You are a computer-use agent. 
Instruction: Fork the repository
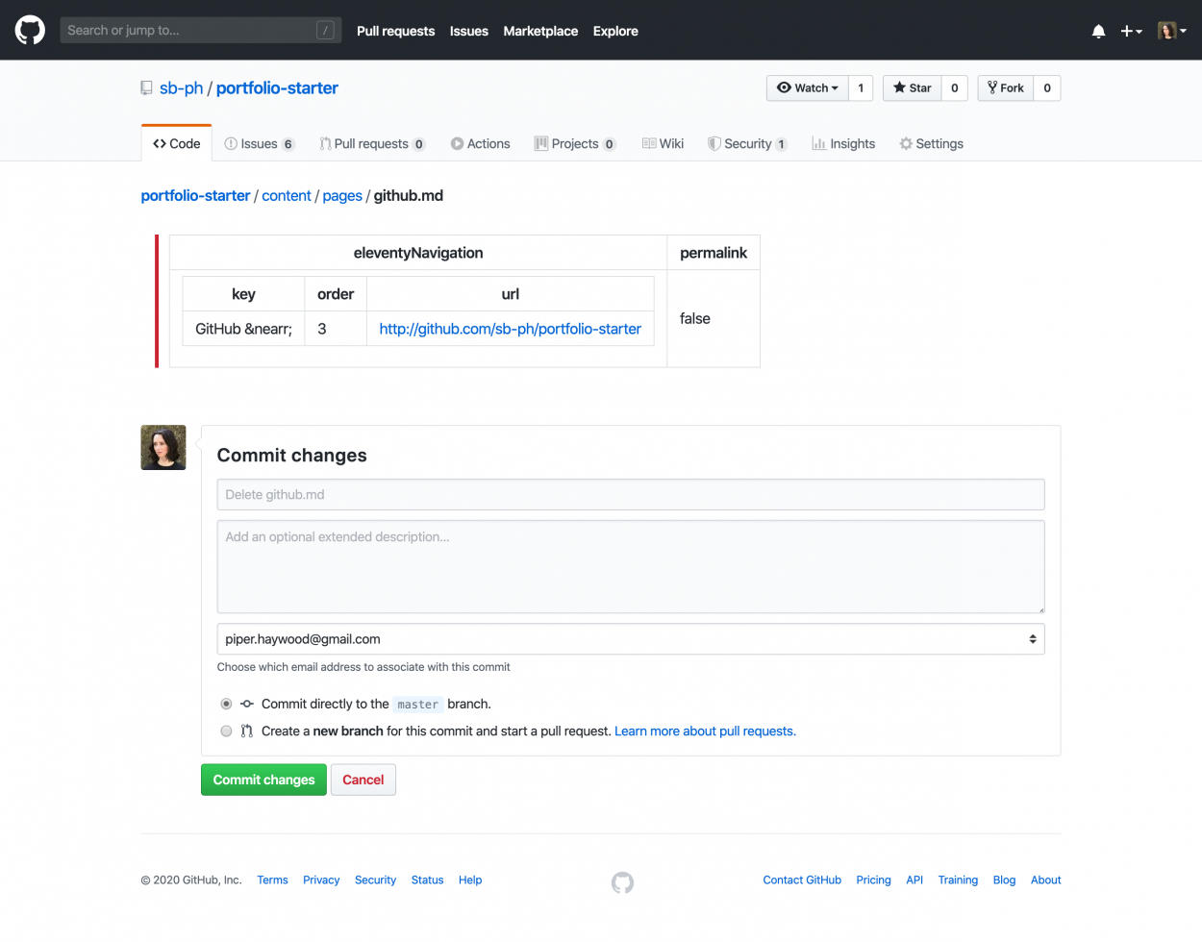(x=1006, y=87)
